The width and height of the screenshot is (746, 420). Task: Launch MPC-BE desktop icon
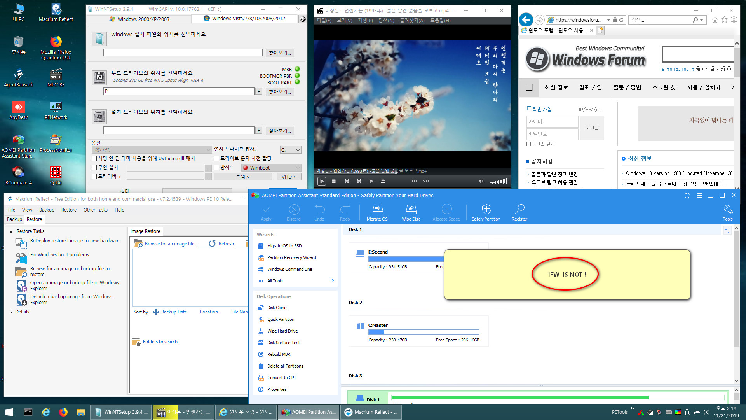(x=56, y=78)
